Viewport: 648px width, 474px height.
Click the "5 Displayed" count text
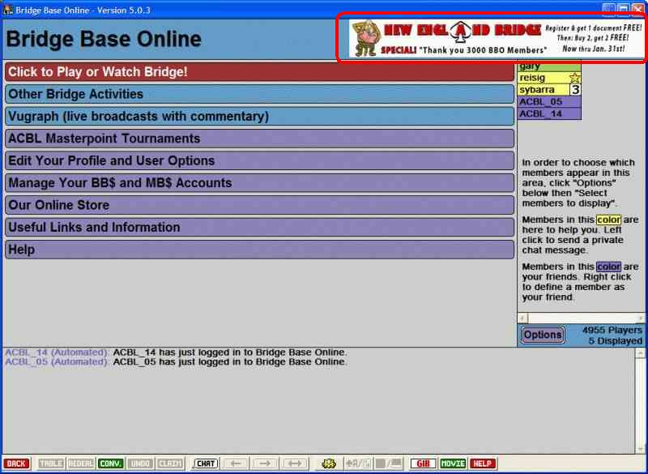(x=616, y=341)
